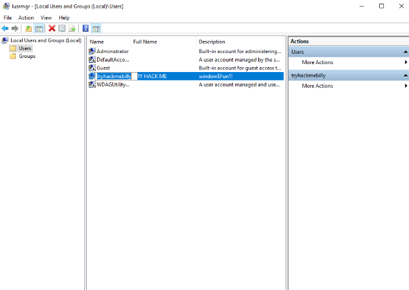Viewport: 409px width, 290px height.
Task: Click the blue Help icon
Action: point(85,28)
